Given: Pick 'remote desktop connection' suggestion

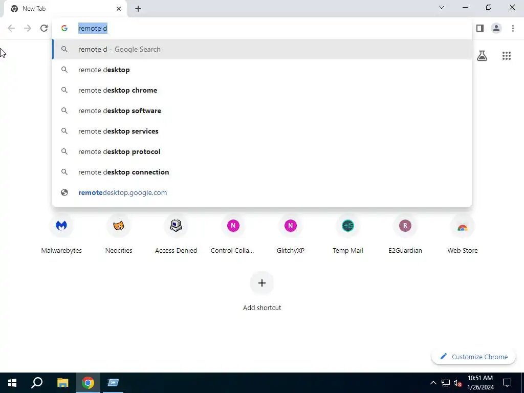Looking at the screenshot, I should tap(262, 172).
